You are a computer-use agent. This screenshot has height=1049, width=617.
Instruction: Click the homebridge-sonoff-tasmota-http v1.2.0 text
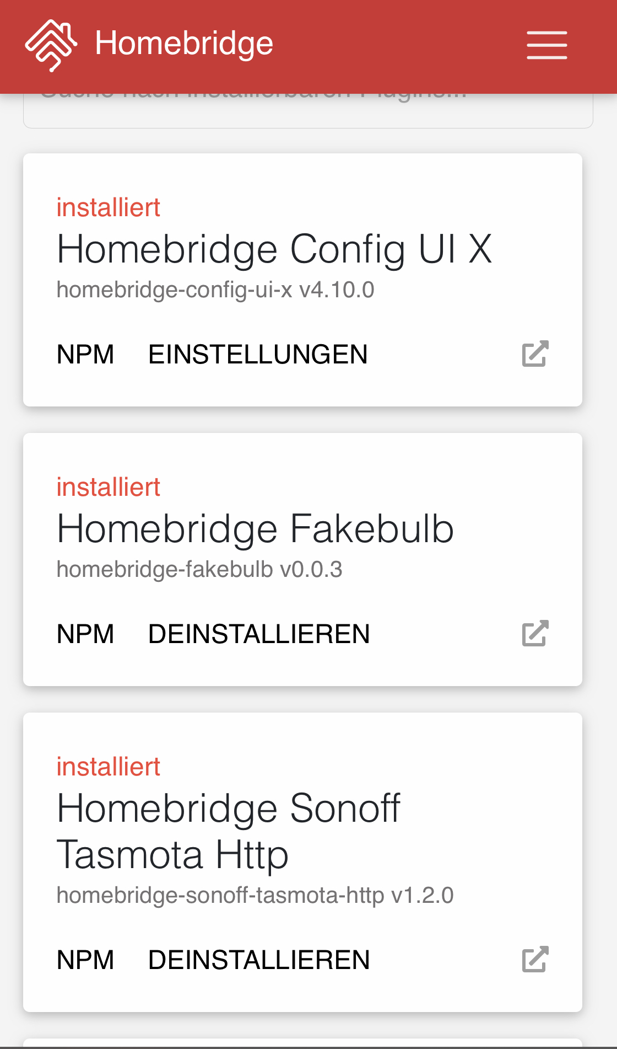[x=255, y=895]
